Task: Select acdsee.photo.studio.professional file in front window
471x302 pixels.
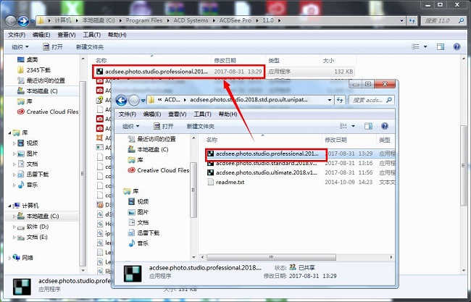Action: [x=267, y=154]
